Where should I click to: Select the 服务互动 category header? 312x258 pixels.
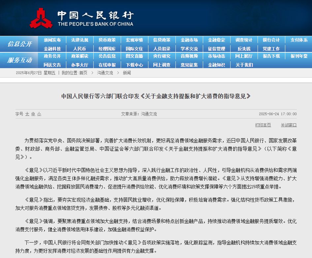[19, 60]
